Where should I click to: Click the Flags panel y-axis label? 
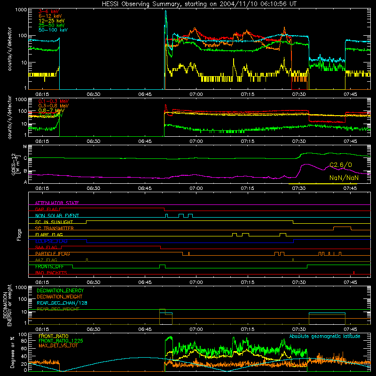coord(19,235)
